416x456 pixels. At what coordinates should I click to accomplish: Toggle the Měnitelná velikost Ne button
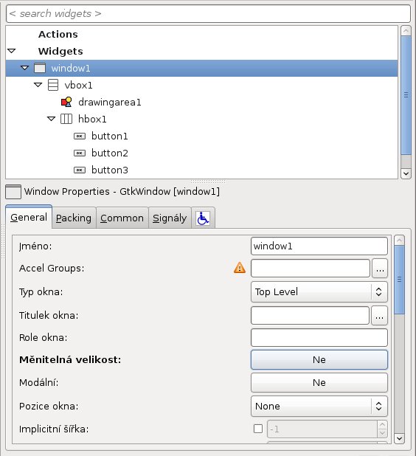tap(319, 360)
